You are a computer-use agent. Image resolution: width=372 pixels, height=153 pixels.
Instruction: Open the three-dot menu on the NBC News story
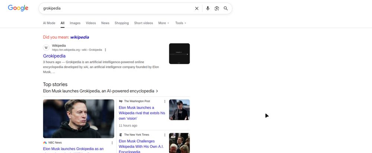click(112, 143)
